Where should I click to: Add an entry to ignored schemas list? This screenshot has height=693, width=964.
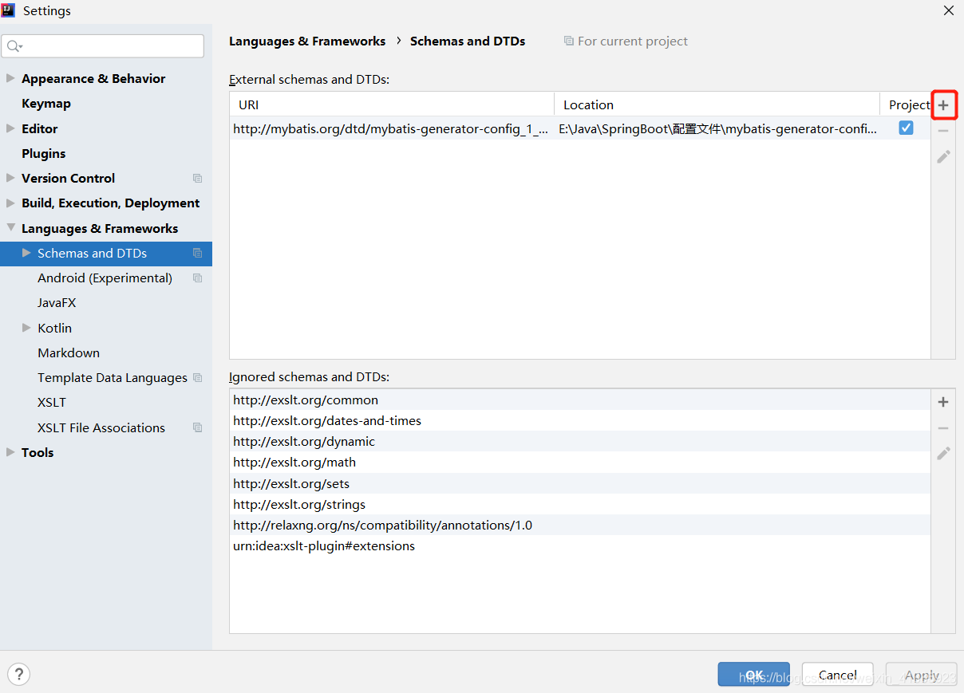(943, 402)
